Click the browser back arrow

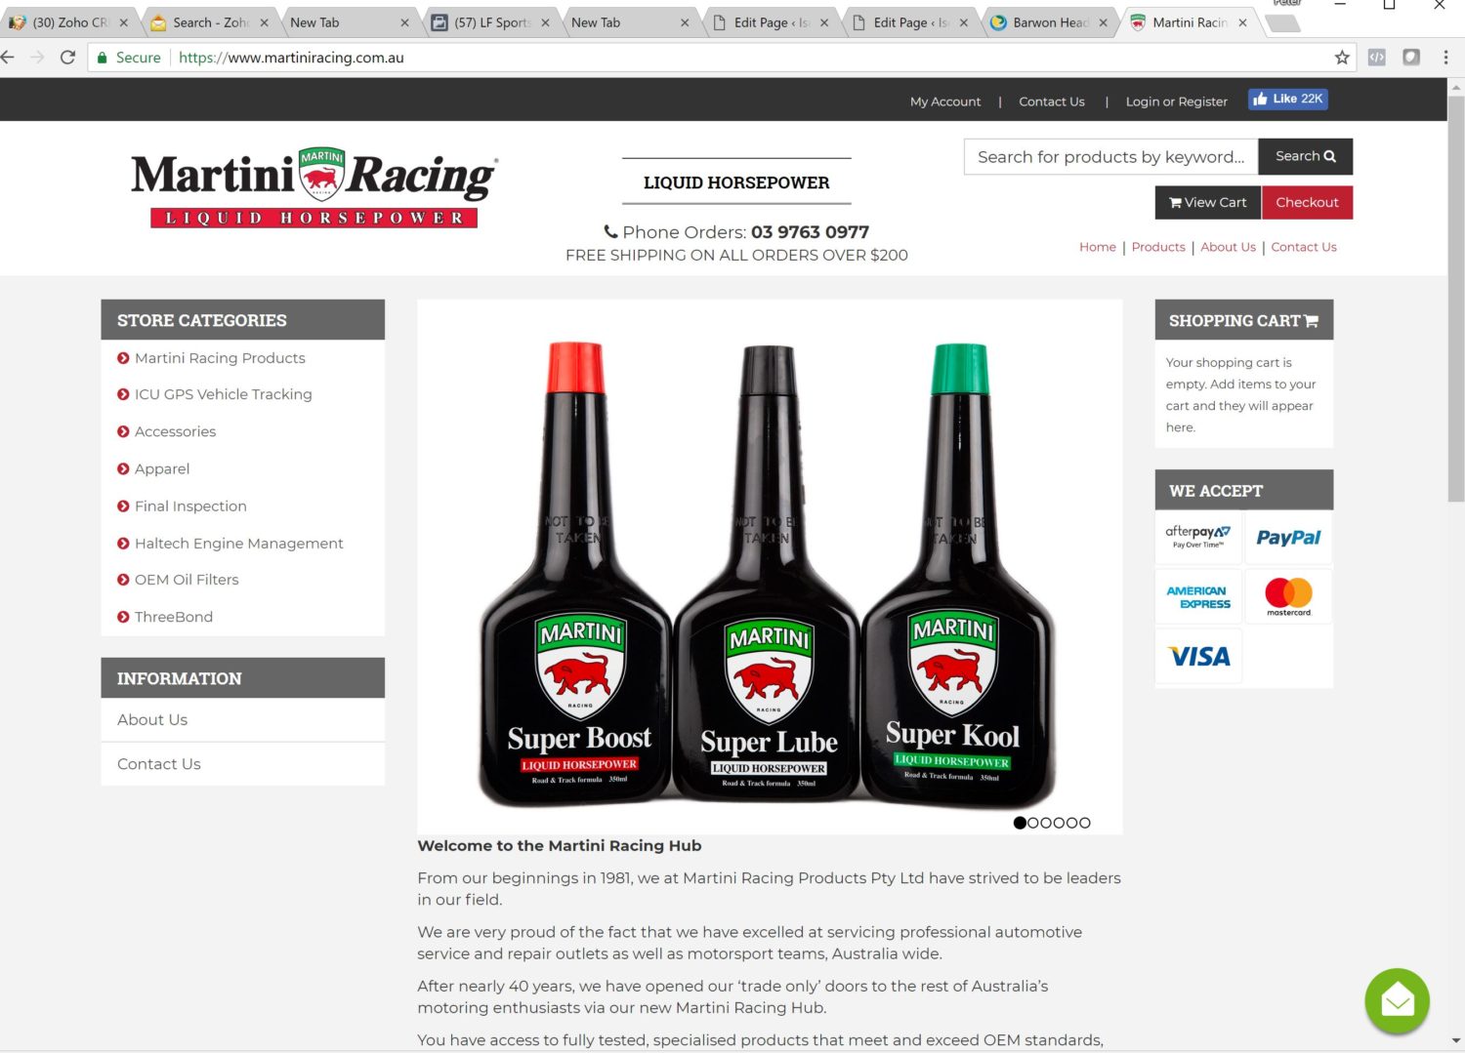point(8,58)
